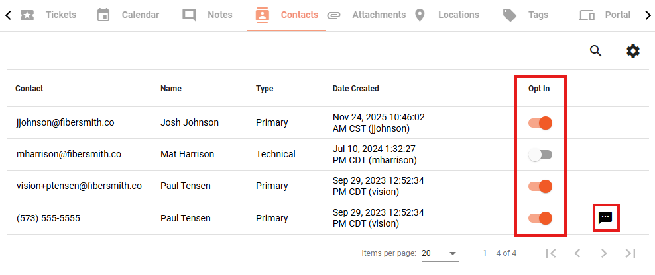Open the Attachments tab
Image resolution: width=655 pixels, height=275 pixels.
tap(367, 15)
